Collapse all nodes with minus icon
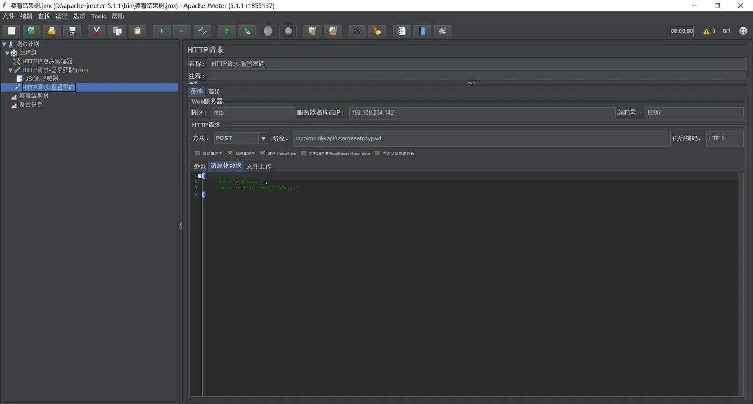The image size is (753, 404). [182, 31]
